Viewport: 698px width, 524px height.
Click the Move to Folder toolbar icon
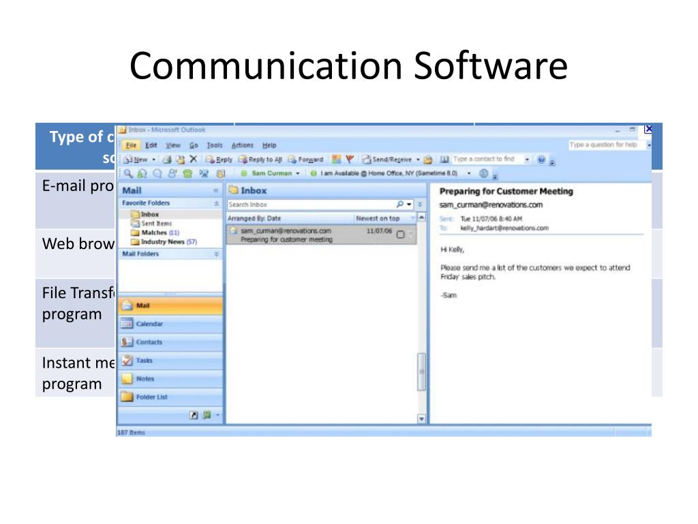click(180, 160)
